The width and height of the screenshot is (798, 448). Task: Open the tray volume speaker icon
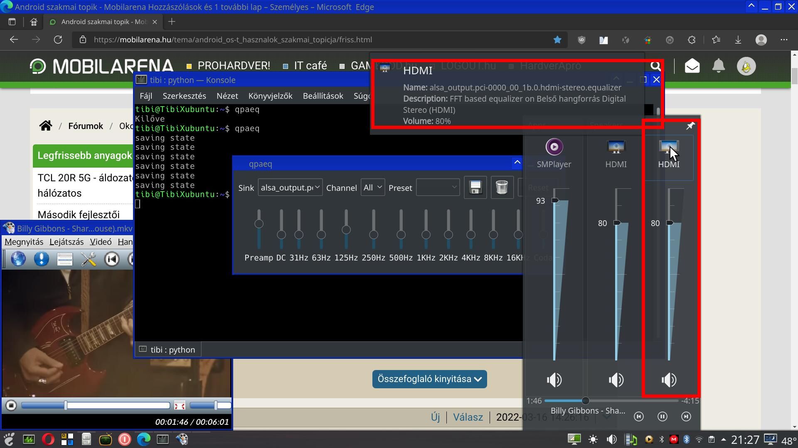(x=611, y=440)
